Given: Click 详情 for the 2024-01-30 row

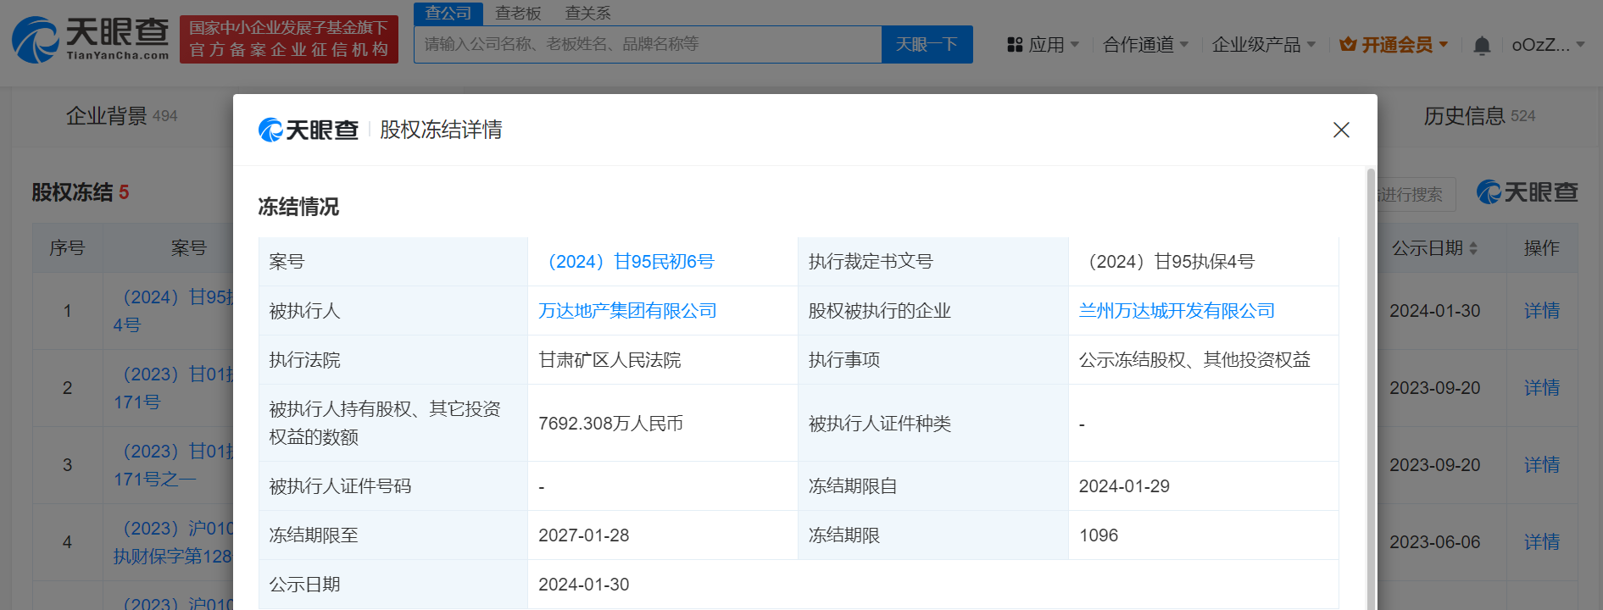Looking at the screenshot, I should click(1541, 311).
